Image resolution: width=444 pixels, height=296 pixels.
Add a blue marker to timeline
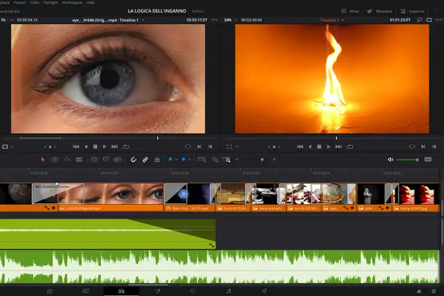point(183,160)
